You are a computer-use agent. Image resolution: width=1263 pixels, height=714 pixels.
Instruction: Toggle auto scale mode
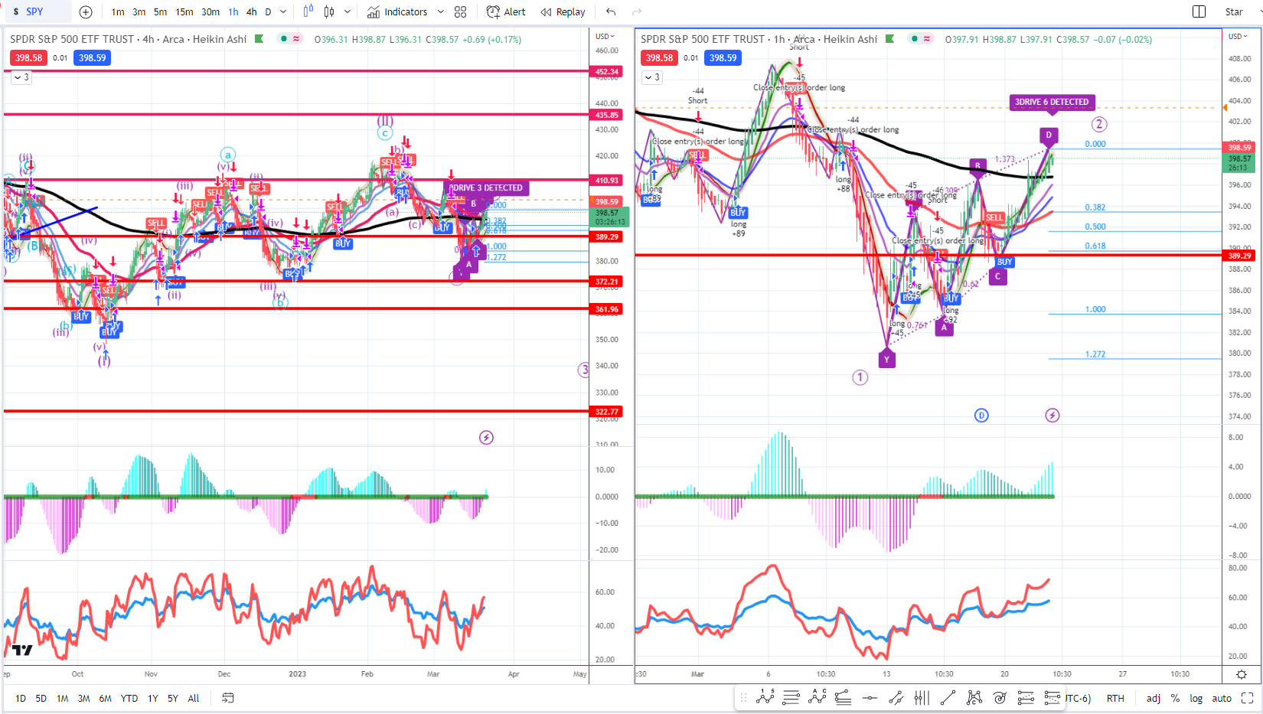tap(1222, 698)
